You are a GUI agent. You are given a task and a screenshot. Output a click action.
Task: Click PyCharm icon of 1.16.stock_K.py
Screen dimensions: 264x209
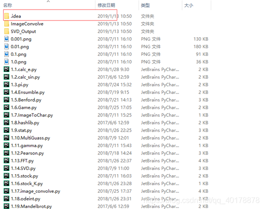[x=6, y=183]
